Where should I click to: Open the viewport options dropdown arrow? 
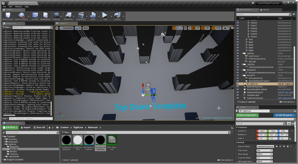pyautogui.click(x=57, y=28)
